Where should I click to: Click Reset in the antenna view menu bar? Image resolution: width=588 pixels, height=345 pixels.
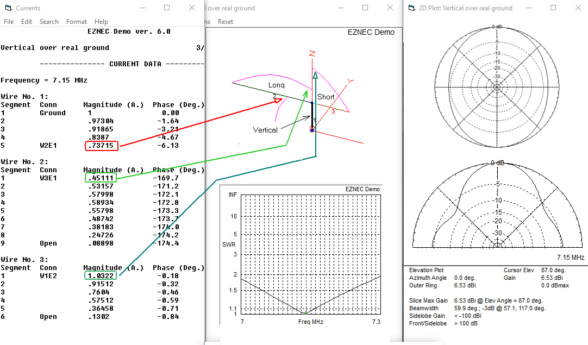(x=226, y=22)
